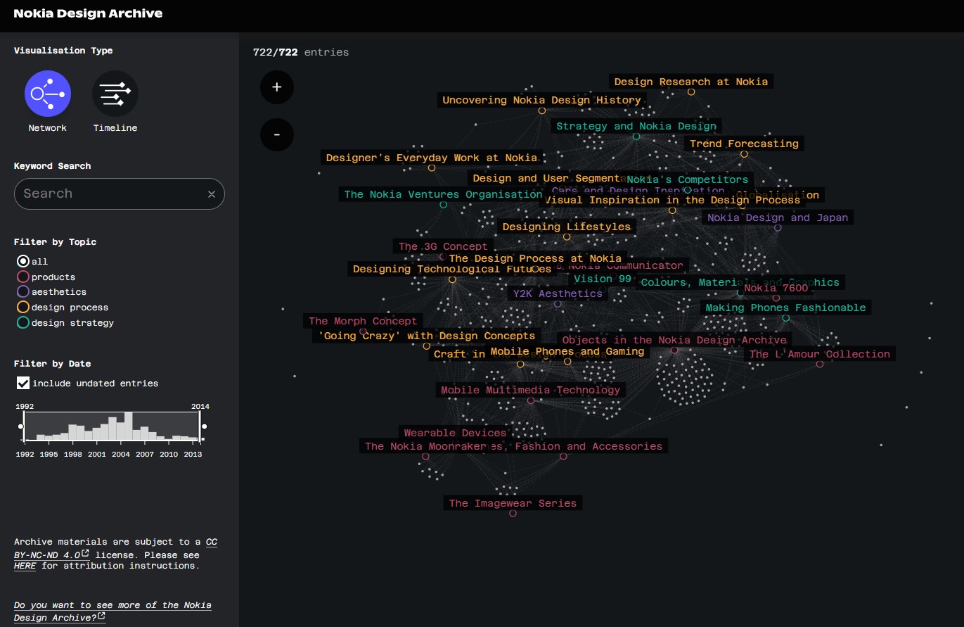Viewport: 964px width, 627px height.
Task: Open 'The Imagewear Series' node
Action: (513, 503)
